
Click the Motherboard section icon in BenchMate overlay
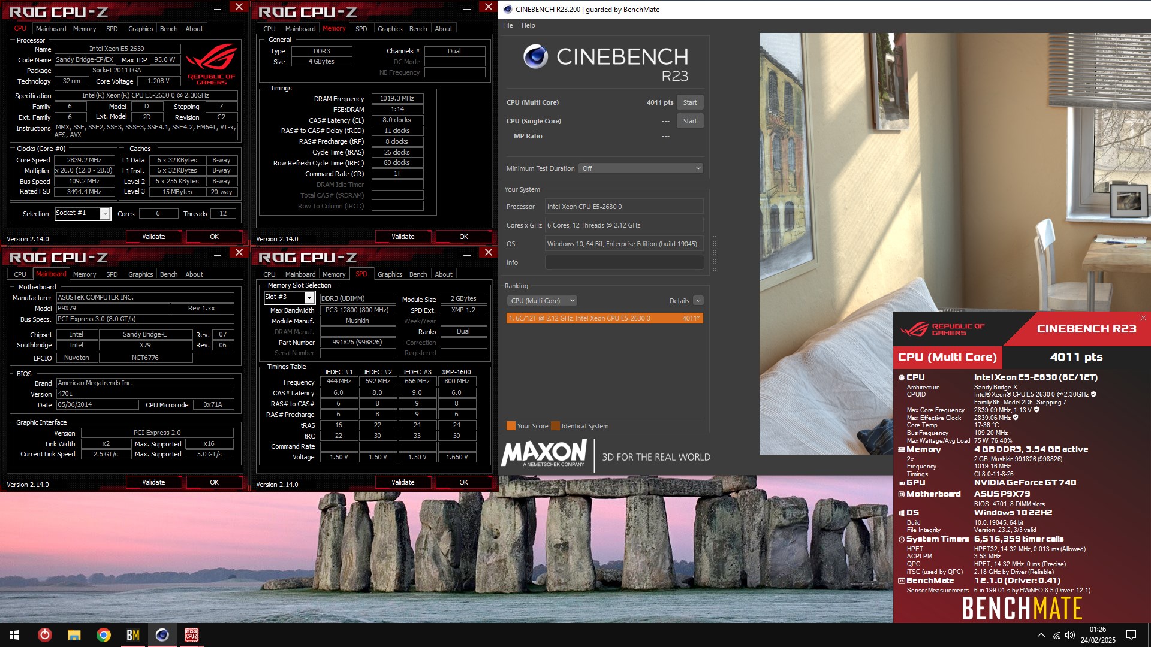point(902,494)
